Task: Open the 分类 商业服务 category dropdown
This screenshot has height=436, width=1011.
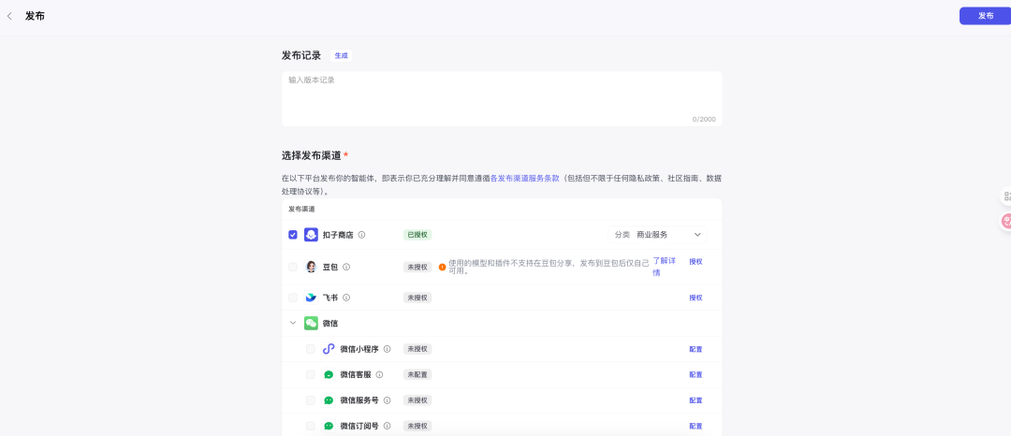Action: [x=657, y=235]
